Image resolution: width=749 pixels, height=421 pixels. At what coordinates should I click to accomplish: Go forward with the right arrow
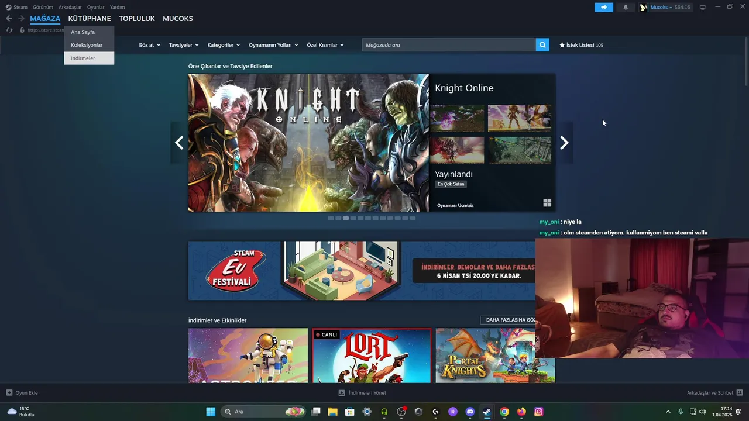21,19
